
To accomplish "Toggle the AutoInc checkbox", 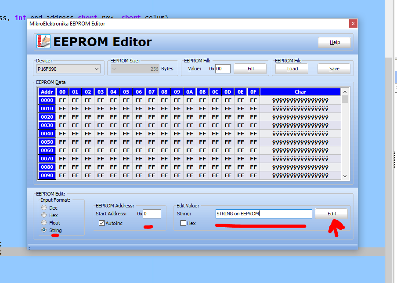I will (x=102, y=223).
